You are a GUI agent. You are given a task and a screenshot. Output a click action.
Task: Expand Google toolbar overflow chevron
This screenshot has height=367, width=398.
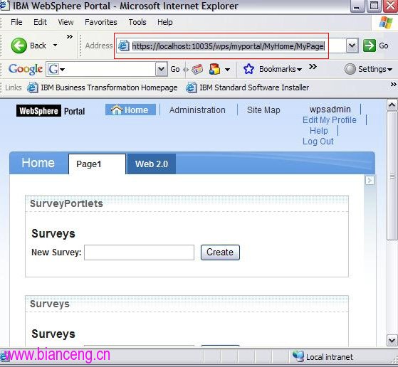[313, 67]
